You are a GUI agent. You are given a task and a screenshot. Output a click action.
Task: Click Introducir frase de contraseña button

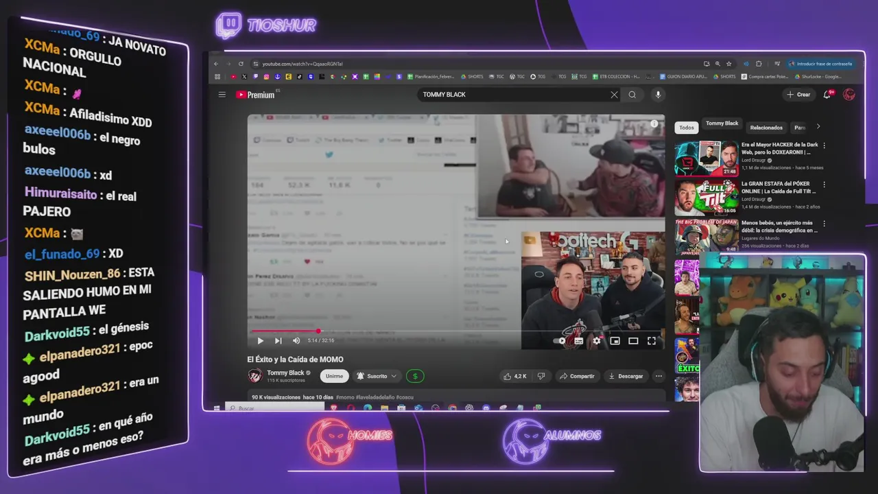coord(821,64)
